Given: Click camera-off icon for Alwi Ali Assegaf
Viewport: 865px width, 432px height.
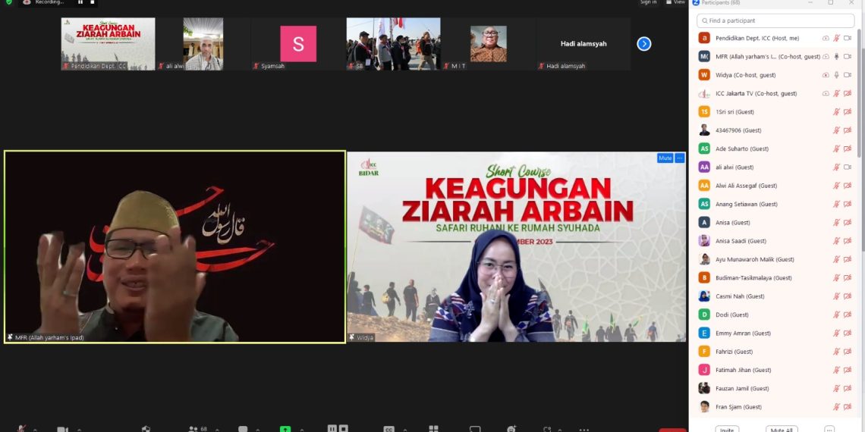Looking at the screenshot, I should coord(848,186).
